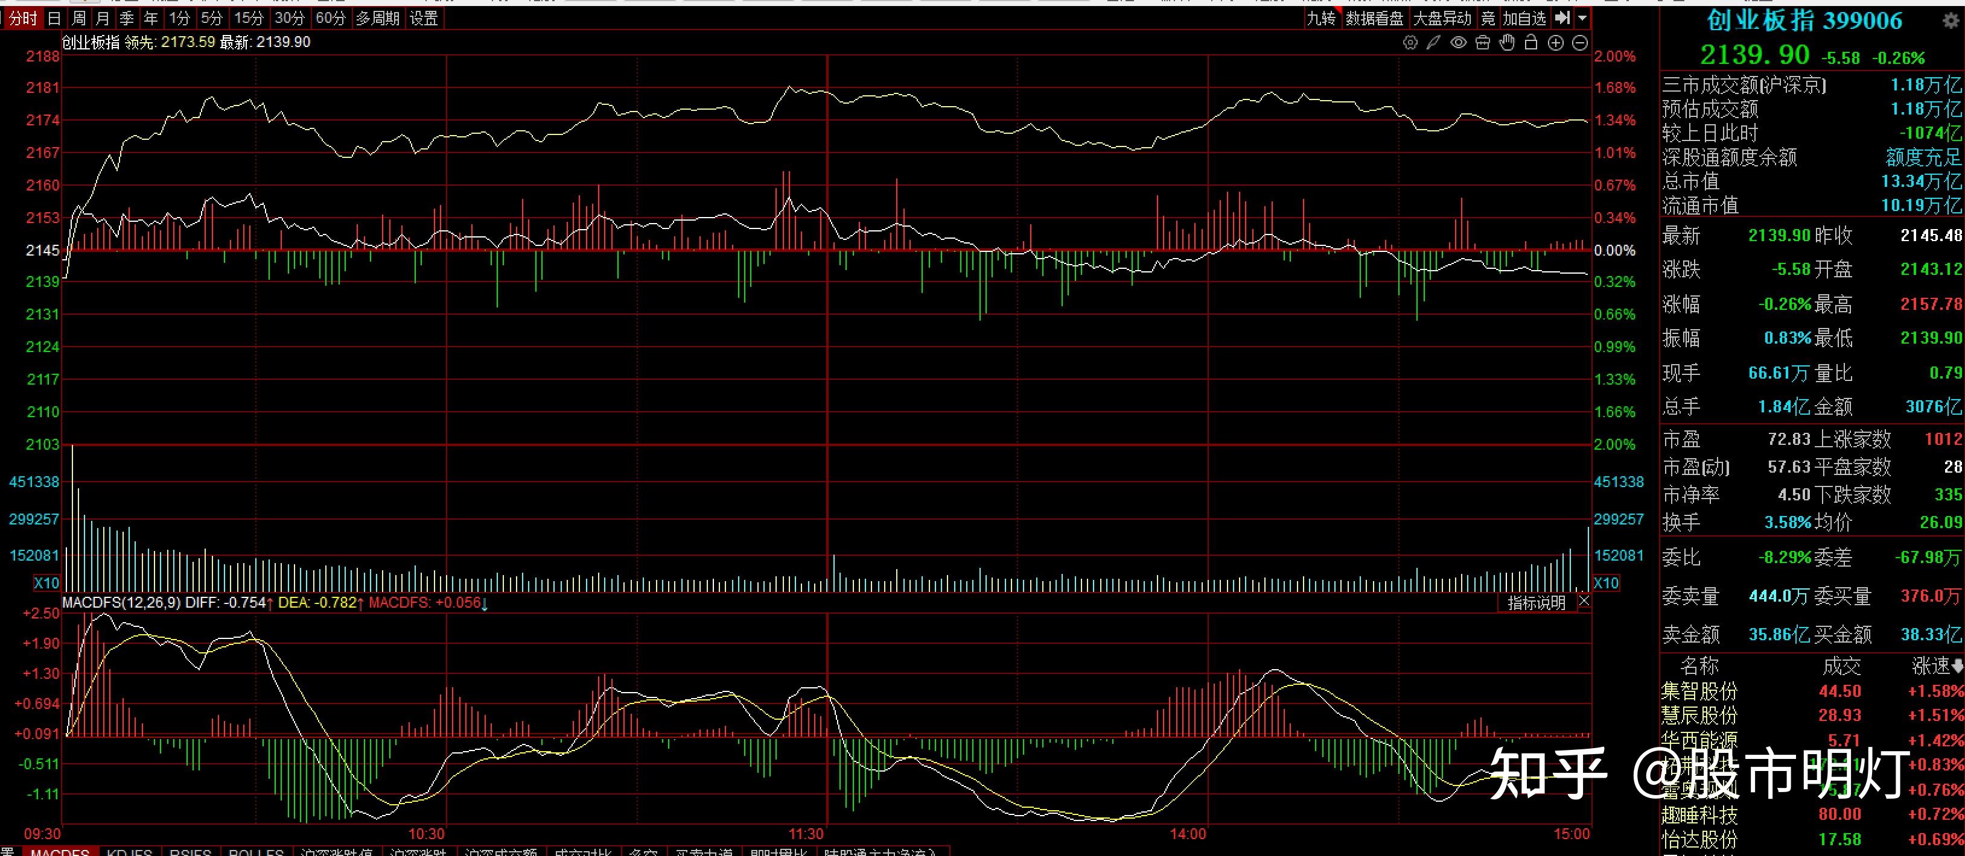Viewport: 1965px width, 856px height.
Task: Open 指标说明 indicator description link
Action: 1535,603
